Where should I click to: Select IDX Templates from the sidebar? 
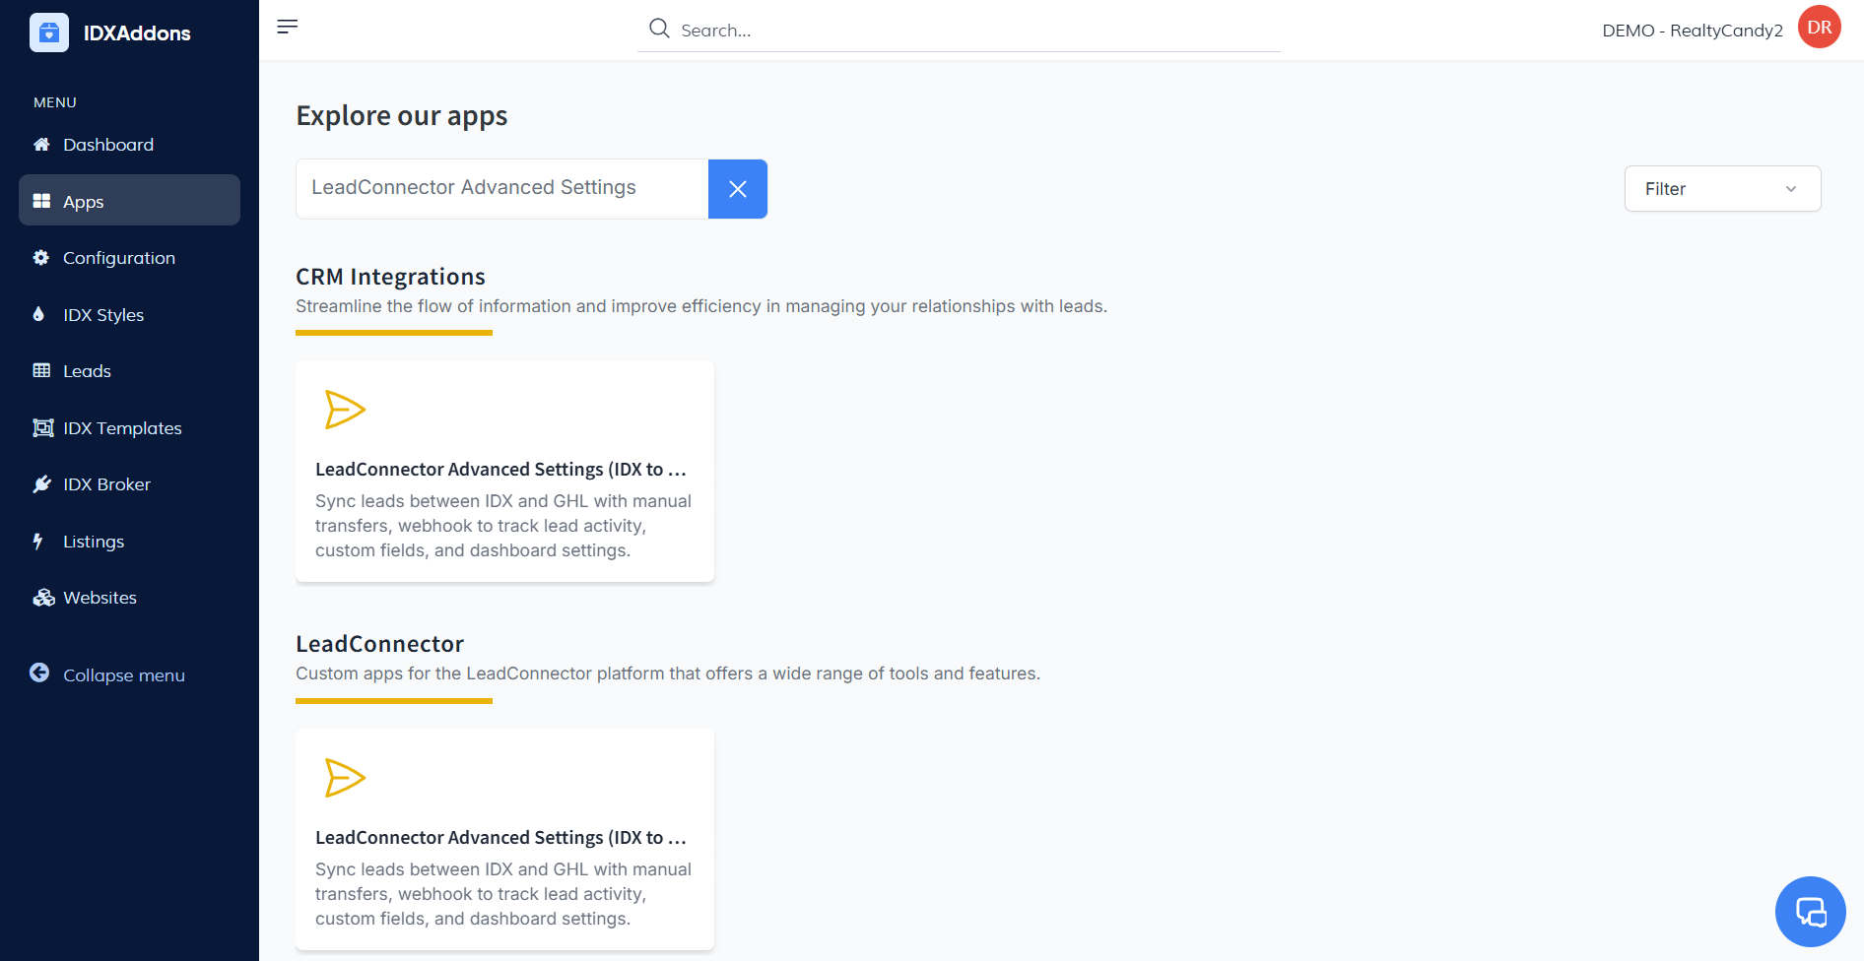tap(122, 428)
